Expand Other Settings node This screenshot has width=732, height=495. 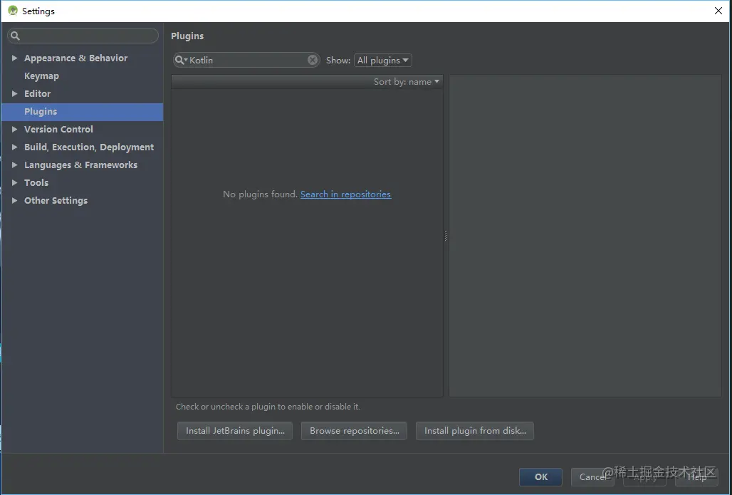point(14,200)
